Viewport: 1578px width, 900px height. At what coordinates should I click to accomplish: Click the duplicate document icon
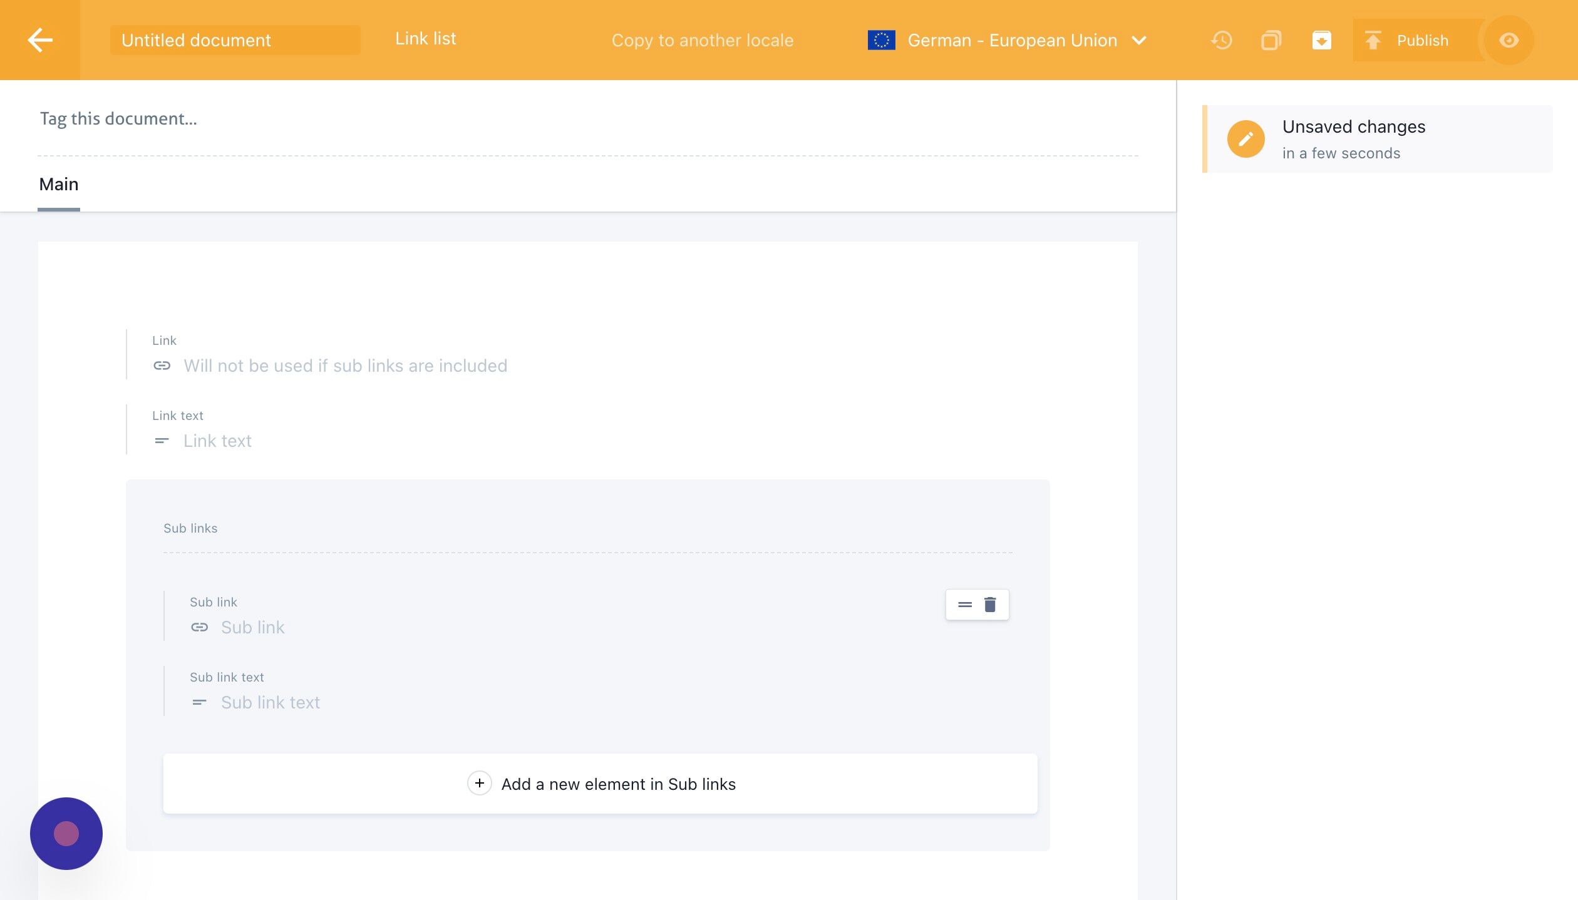(1271, 40)
